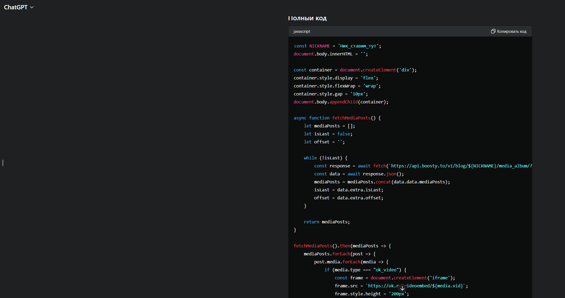
Task: Click the javascript language label
Action: pos(302,31)
